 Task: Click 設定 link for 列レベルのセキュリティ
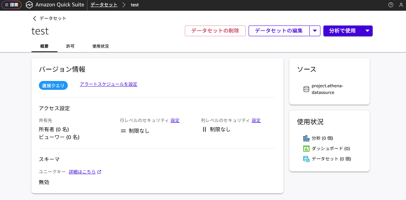[256, 121]
